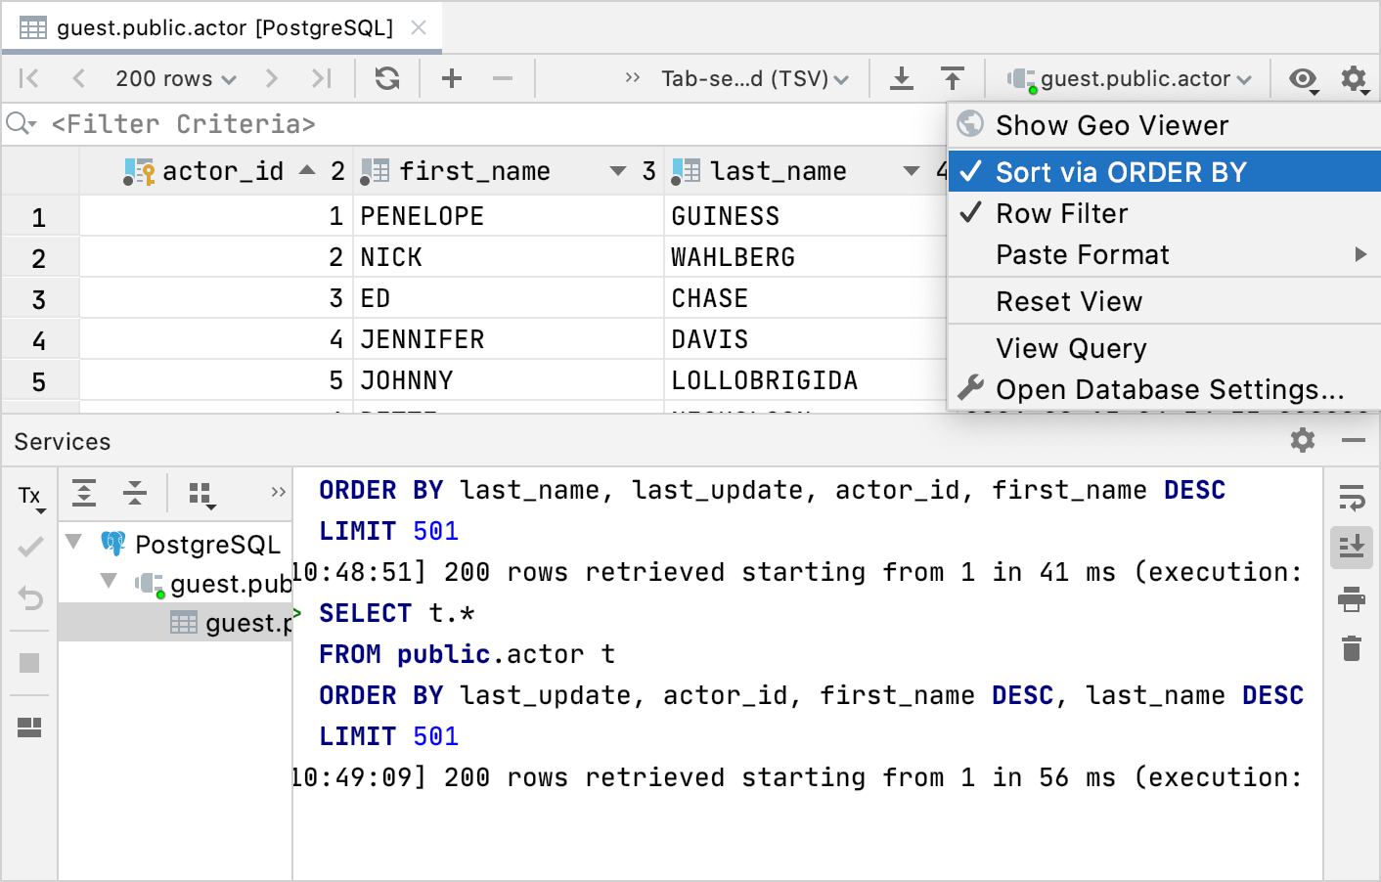Image resolution: width=1381 pixels, height=882 pixels.
Task: Clear output with the trash icon
Action: pos(1351,648)
